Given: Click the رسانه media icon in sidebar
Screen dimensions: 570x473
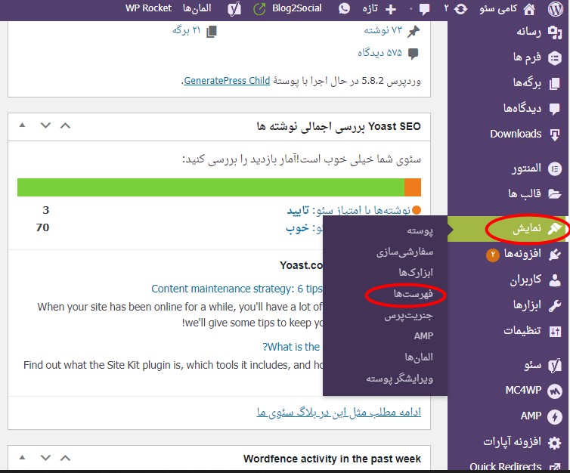Looking at the screenshot, I should pyautogui.click(x=555, y=32).
